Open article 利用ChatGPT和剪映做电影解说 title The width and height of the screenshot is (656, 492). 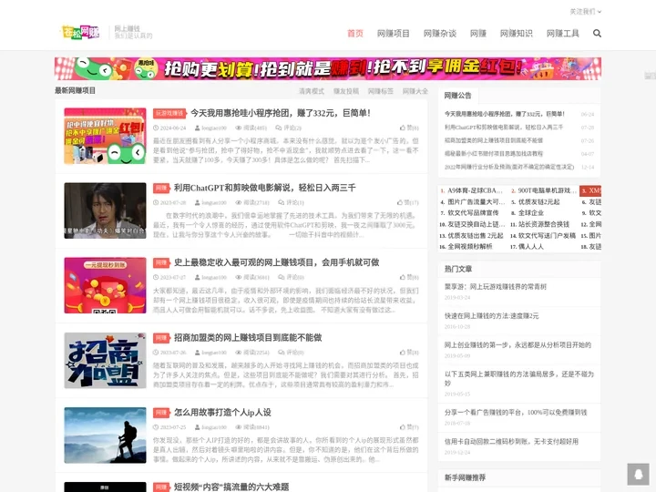click(x=265, y=188)
